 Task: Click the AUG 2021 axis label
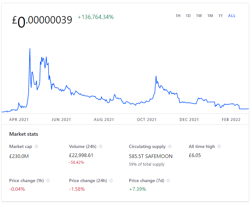pos(104,120)
